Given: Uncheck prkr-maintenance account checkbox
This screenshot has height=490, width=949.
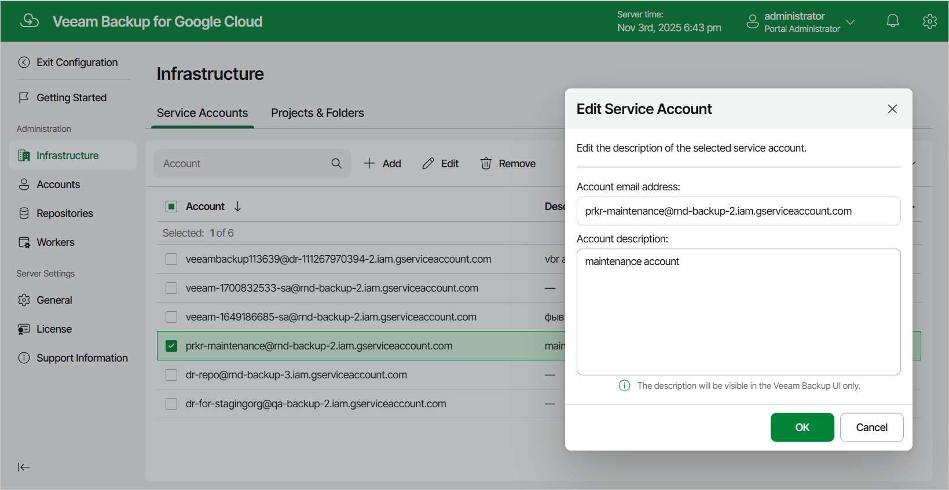Looking at the screenshot, I should 171,346.
